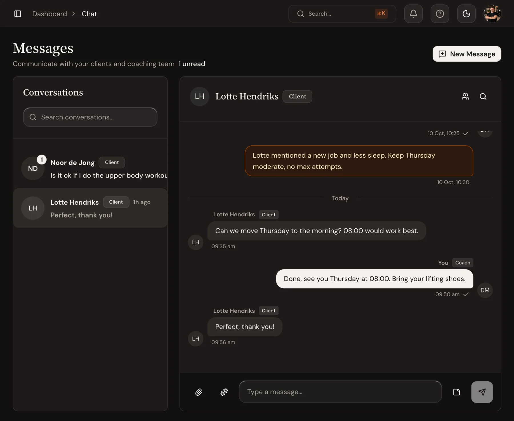Click Search conversations field

[x=90, y=117]
